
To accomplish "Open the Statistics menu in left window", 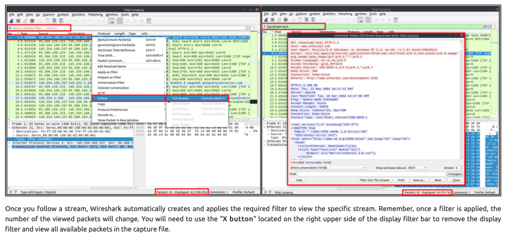I will tap(78, 14).
